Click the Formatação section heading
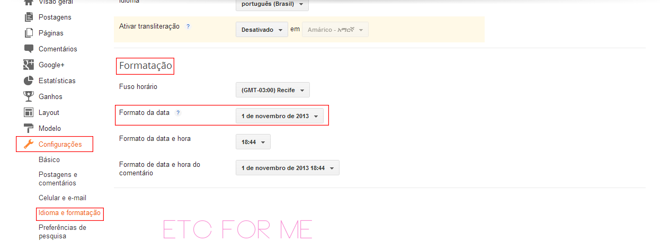 pos(146,66)
